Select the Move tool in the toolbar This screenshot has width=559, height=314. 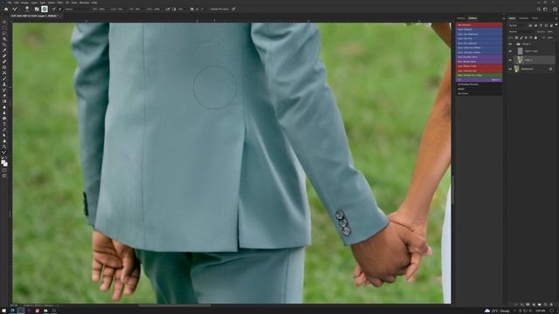tap(4, 22)
